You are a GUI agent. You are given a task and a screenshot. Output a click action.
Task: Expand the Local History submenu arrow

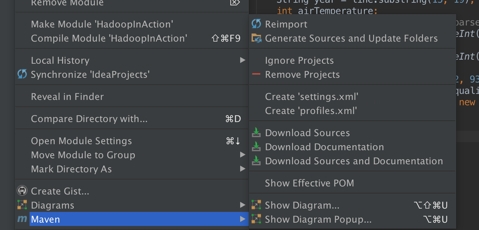click(243, 60)
